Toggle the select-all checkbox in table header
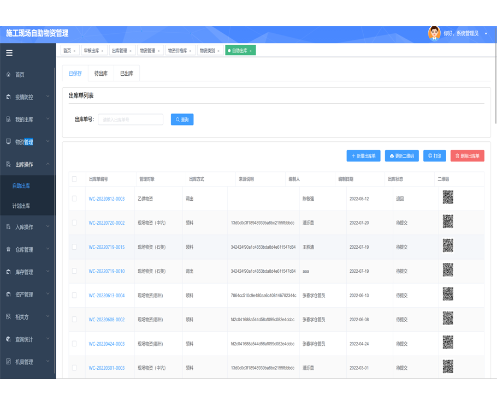 [74, 179]
